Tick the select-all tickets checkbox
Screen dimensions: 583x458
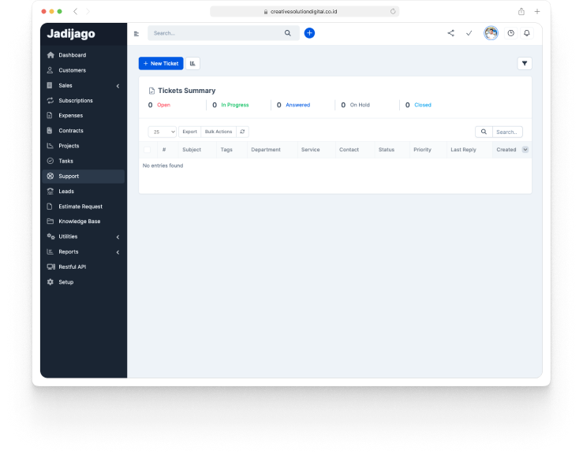pos(148,150)
